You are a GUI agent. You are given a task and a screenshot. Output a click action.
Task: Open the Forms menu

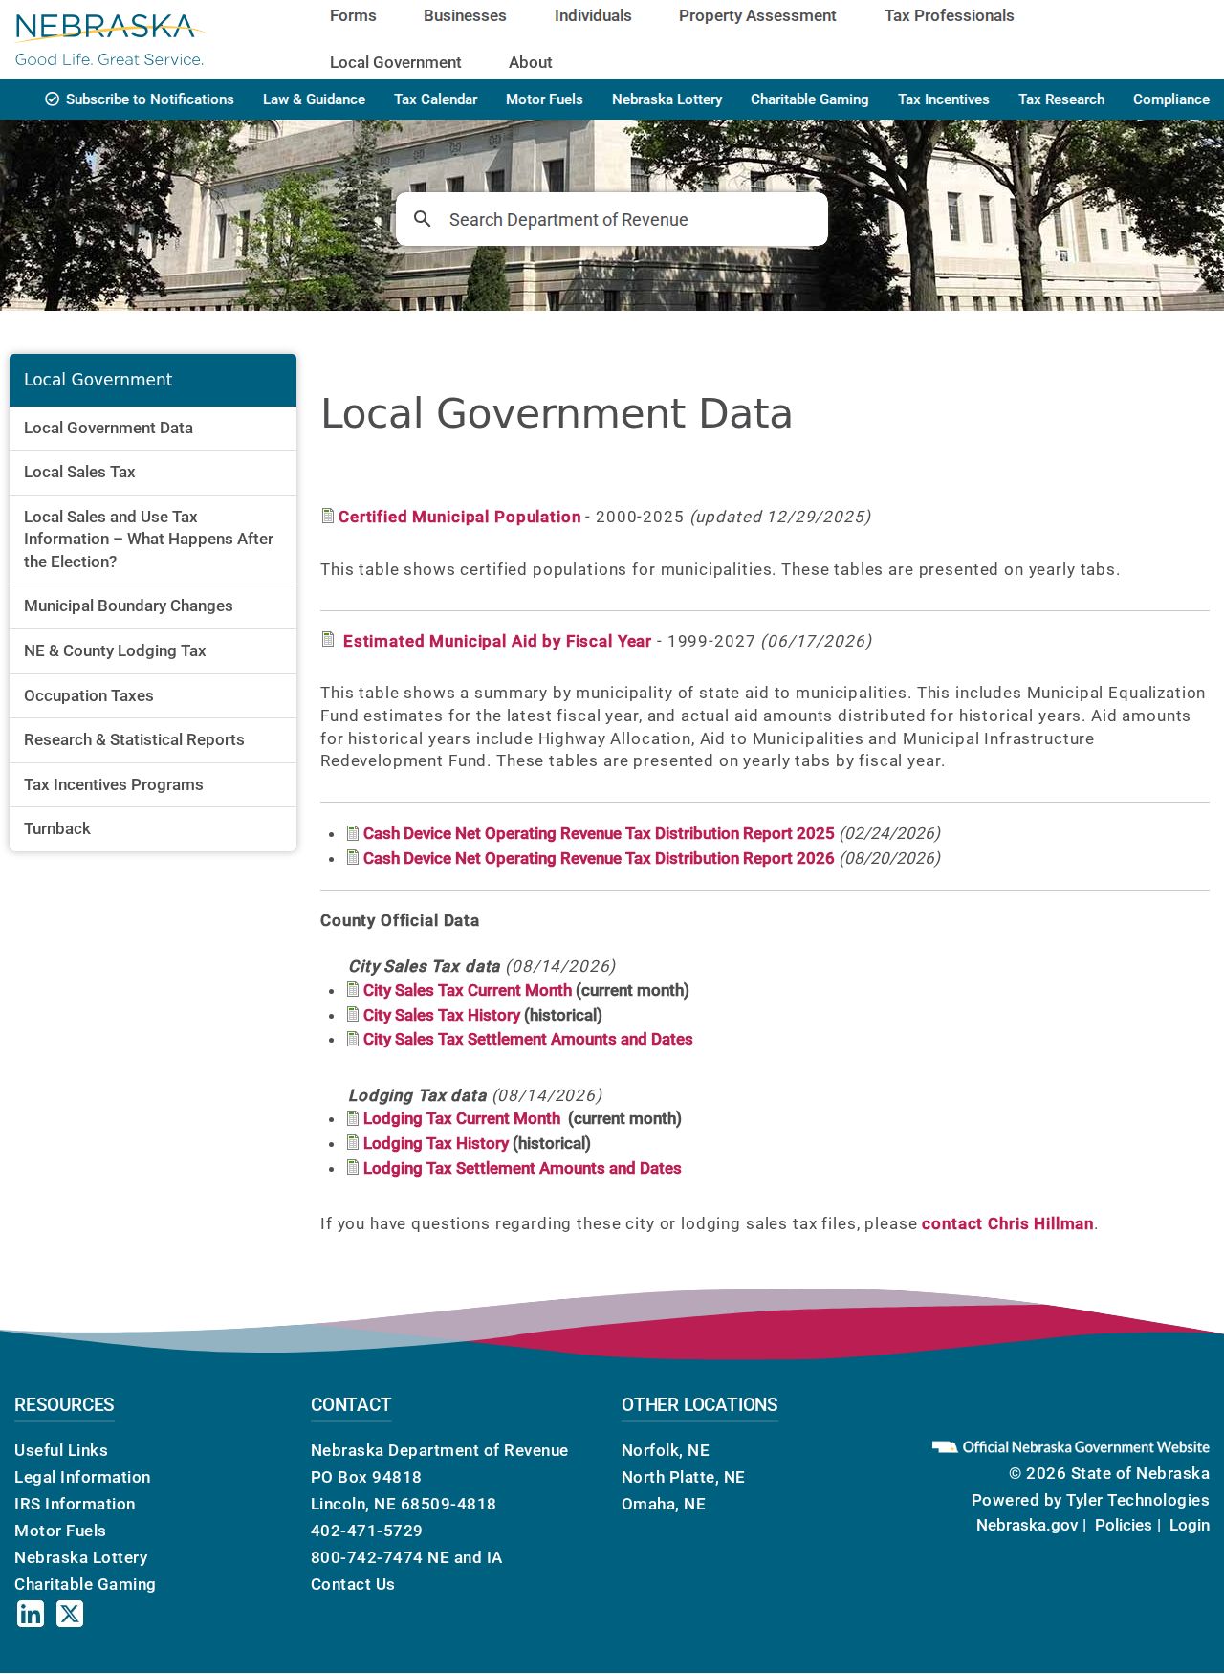[x=353, y=15]
